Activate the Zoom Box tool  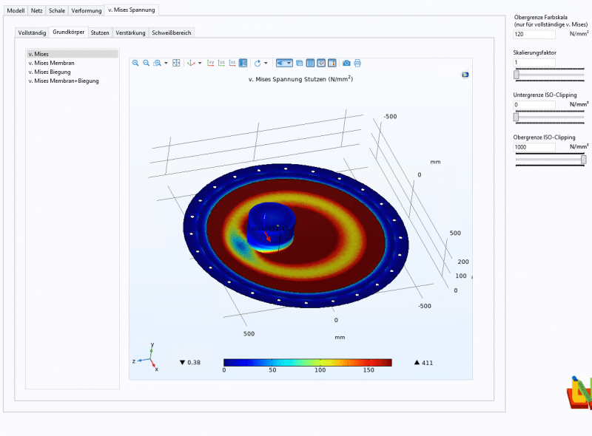tap(158, 63)
